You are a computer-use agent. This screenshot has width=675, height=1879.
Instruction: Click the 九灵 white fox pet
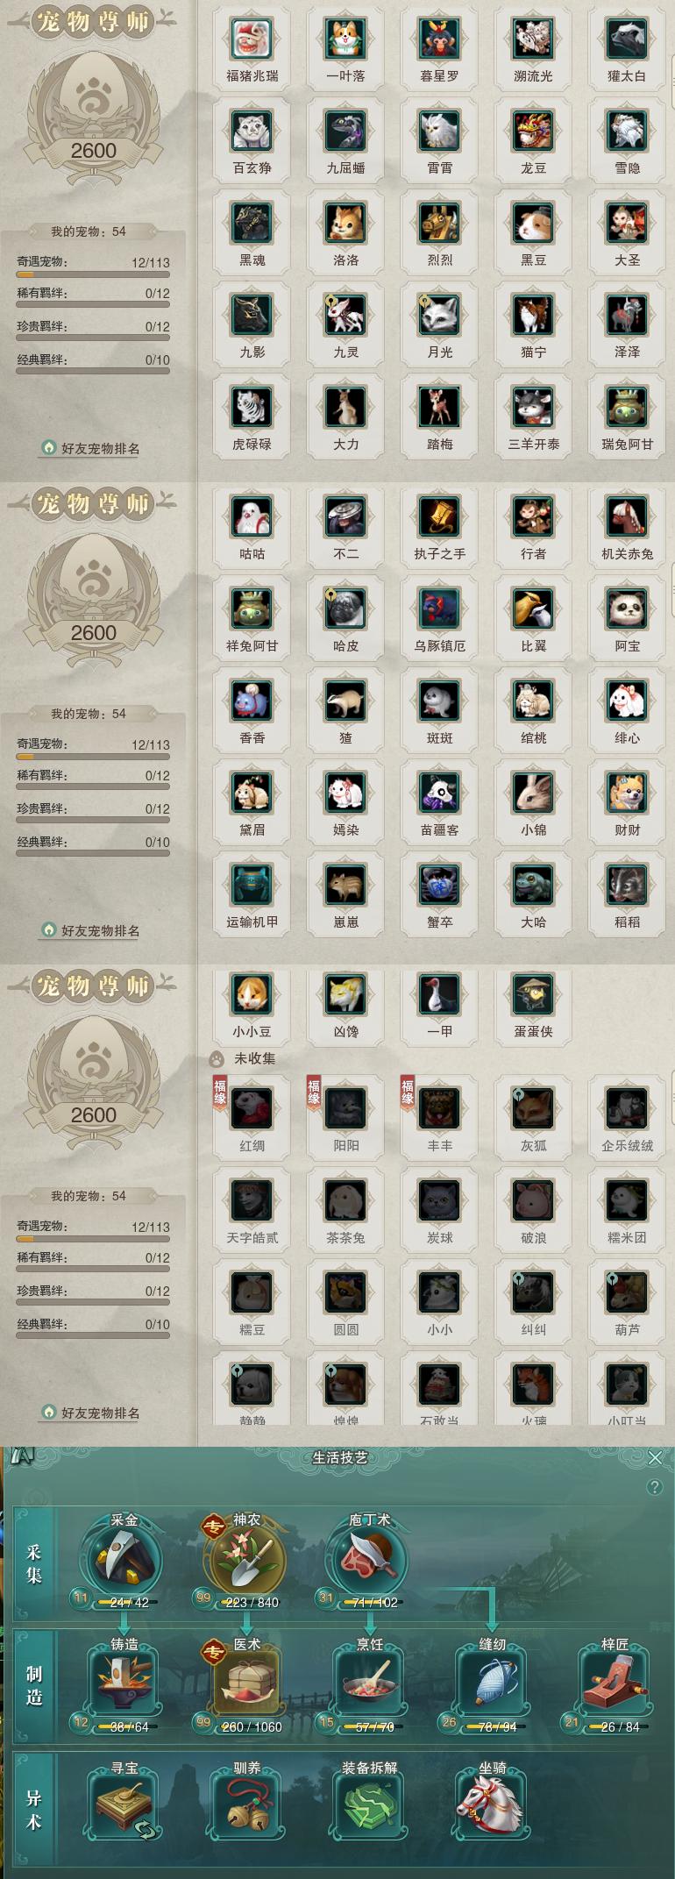pyautogui.click(x=345, y=315)
